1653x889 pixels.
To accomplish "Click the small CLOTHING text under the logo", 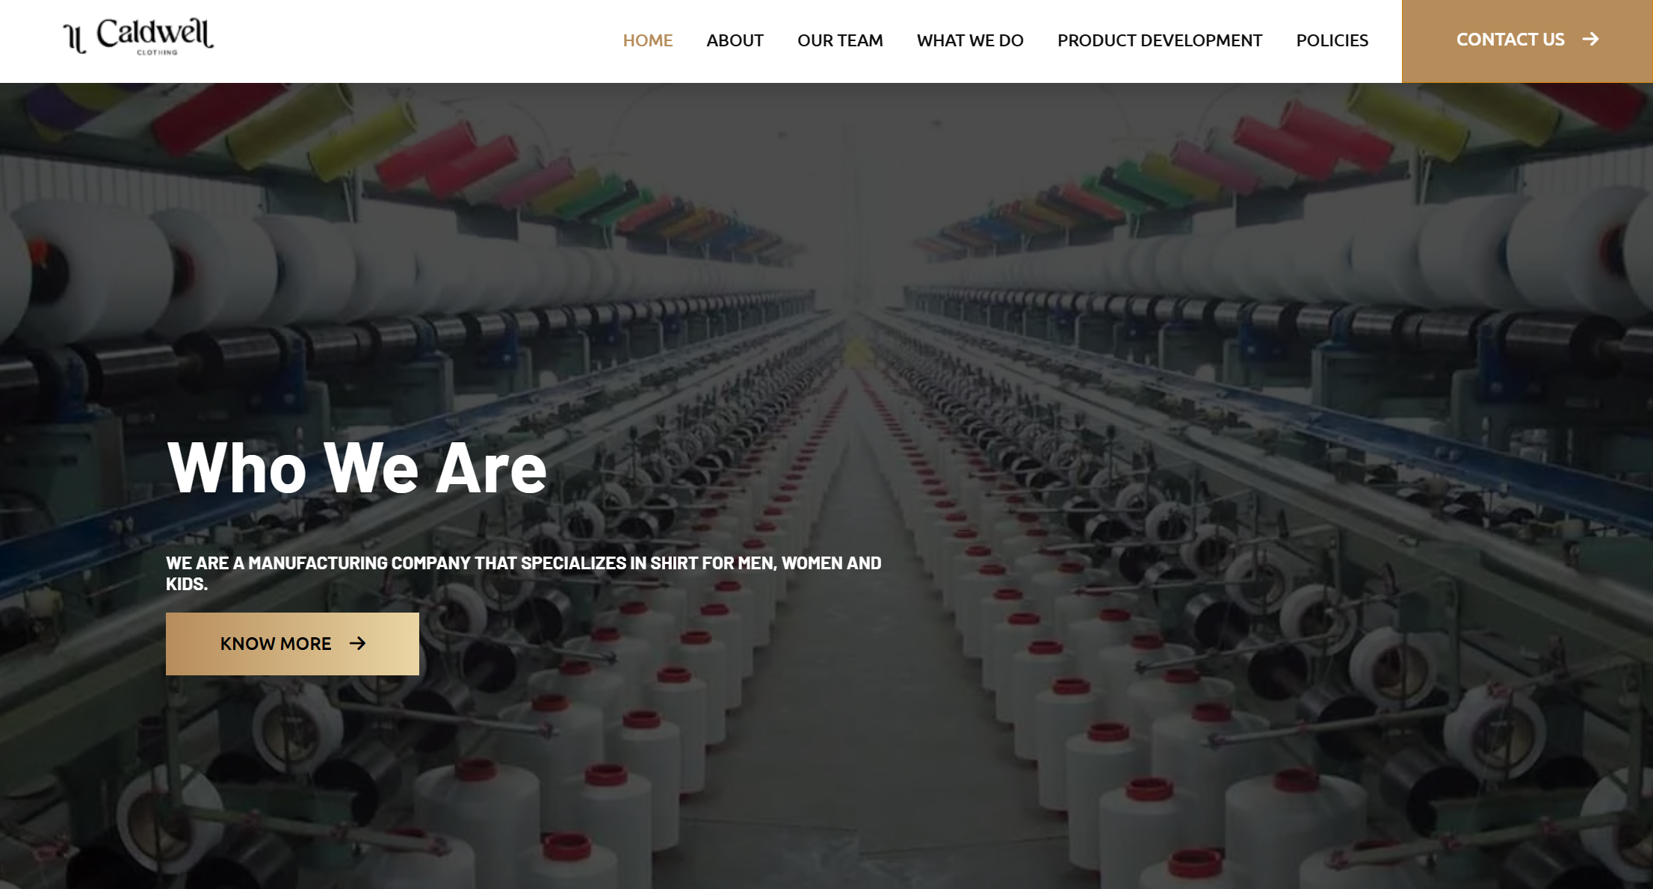I will point(157,52).
